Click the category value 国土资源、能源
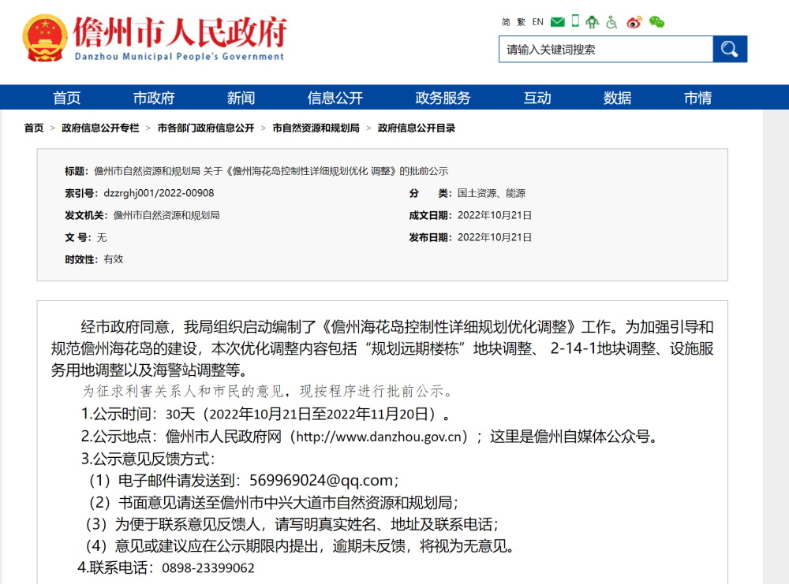 coord(491,193)
